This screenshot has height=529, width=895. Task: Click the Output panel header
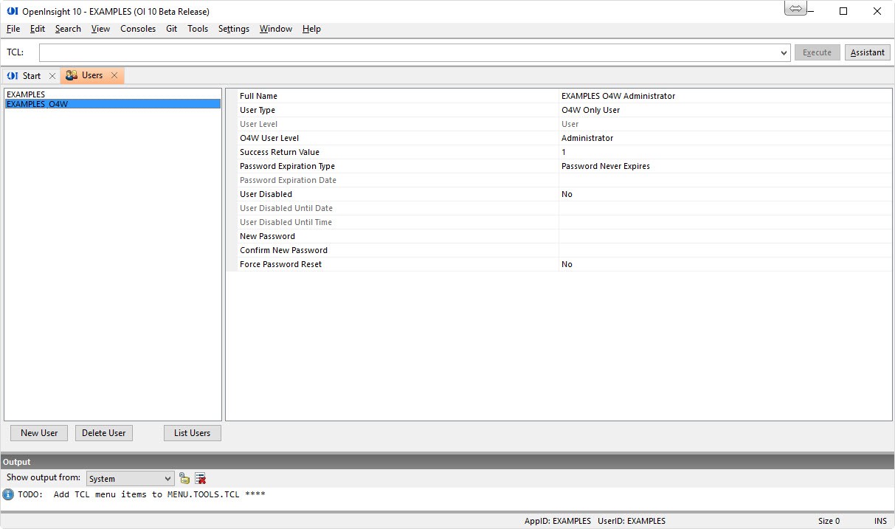(447, 462)
